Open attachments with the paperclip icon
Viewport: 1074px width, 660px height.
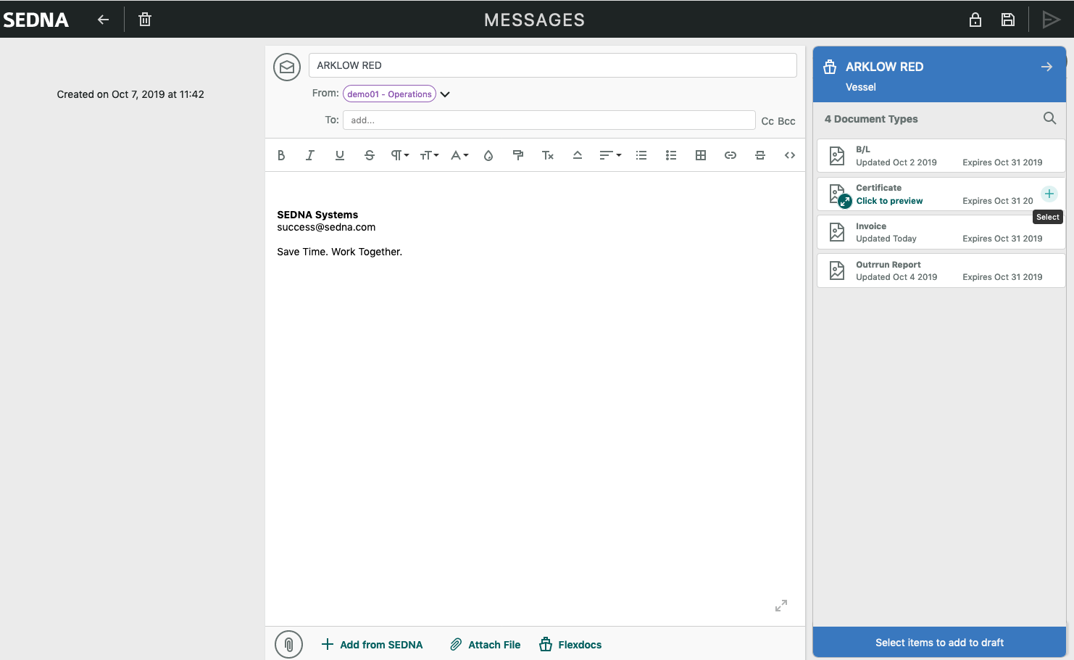(x=288, y=644)
